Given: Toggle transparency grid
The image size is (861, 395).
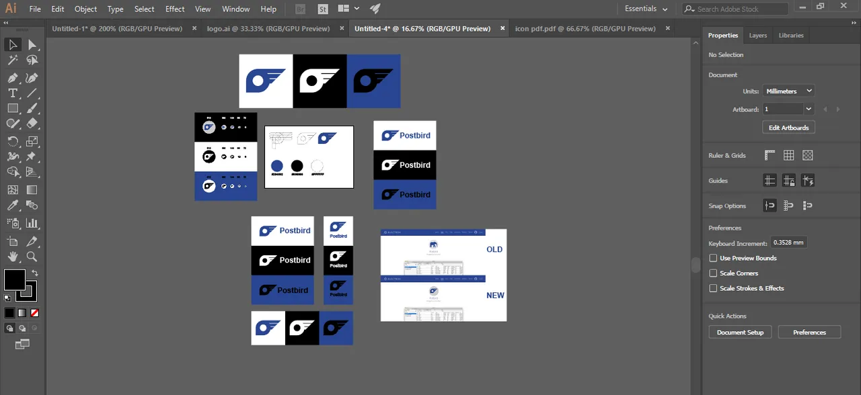Looking at the screenshot, I should coord(808,155).
